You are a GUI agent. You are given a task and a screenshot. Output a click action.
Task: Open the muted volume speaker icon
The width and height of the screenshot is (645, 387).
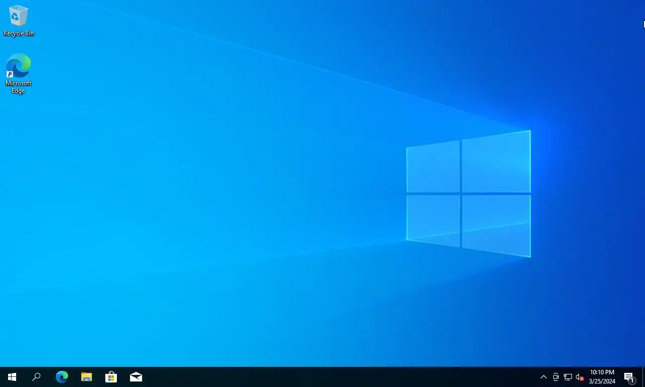coord(580,377)
